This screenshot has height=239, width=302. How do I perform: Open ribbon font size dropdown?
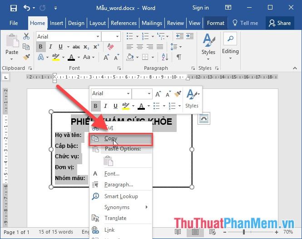(x=117, y=37)
